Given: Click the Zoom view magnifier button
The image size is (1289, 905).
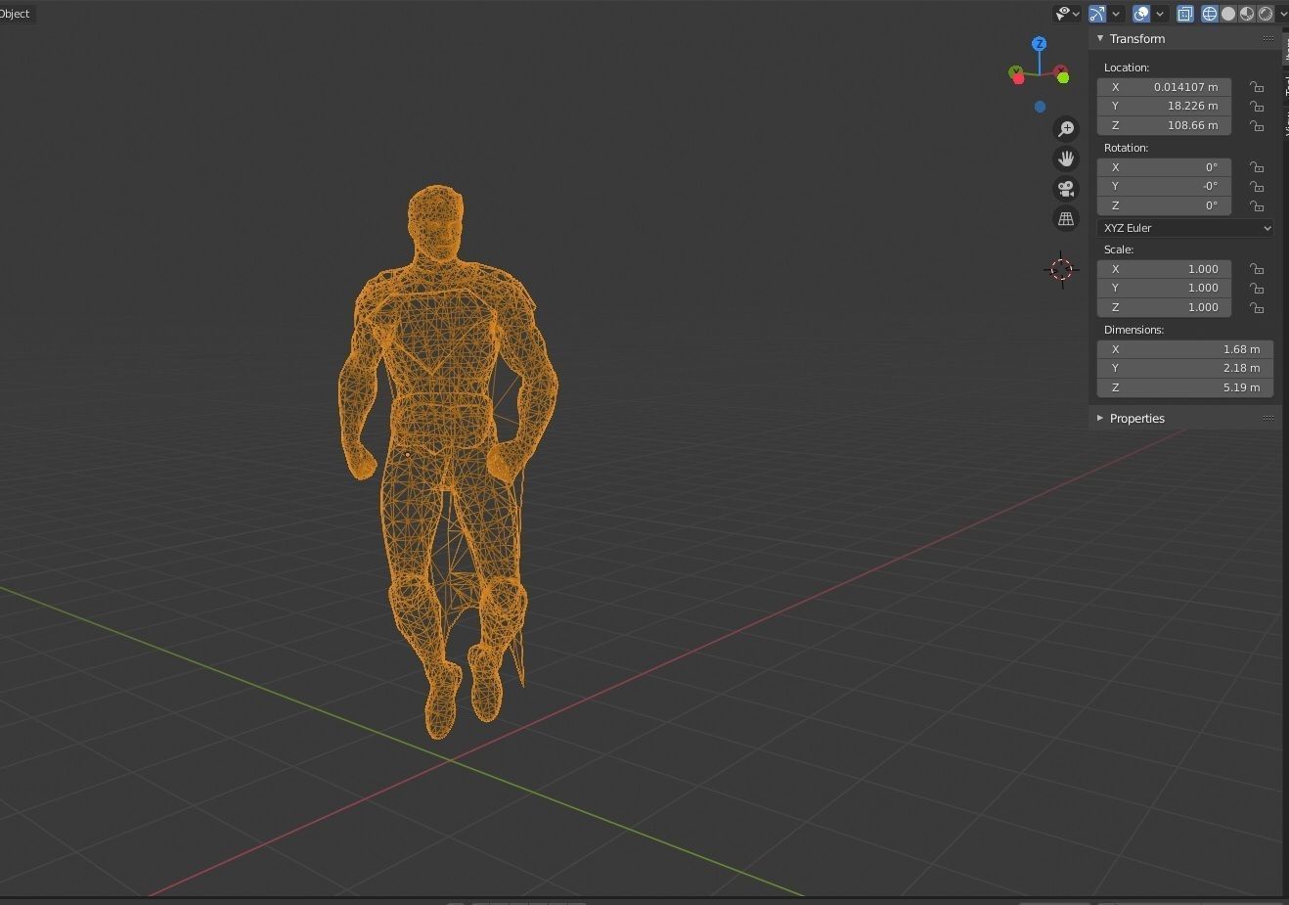Looking at the screenshot, I should 1066,129.
